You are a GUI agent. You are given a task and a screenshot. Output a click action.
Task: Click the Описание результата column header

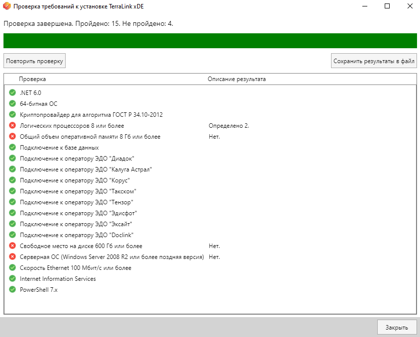237,79
